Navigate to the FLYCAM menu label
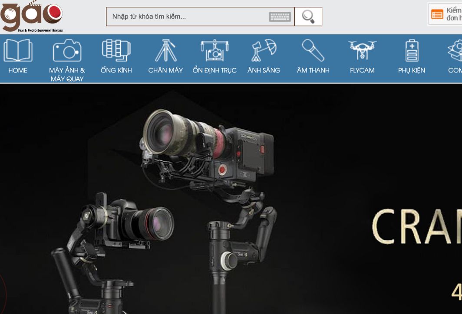The width and height of the screenshot is (462, 314). click(362, 70)
